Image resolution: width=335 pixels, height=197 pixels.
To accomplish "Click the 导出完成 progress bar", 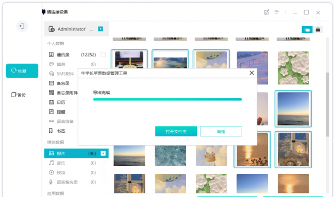I will click(167, 99).
